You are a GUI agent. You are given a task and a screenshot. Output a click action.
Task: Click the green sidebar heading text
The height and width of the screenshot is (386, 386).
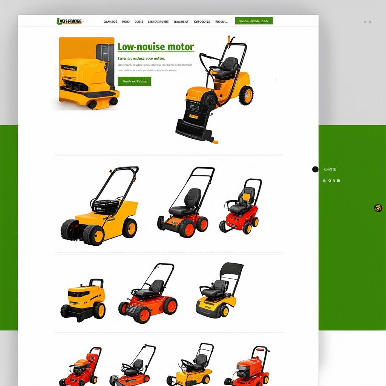(330, 170)
